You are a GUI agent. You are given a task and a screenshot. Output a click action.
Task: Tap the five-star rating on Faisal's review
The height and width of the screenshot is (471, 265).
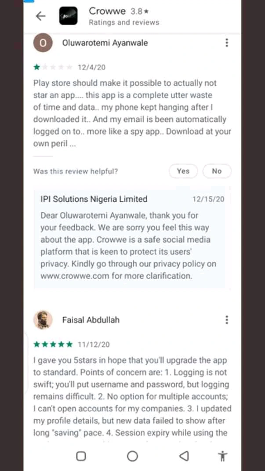pos(53,344)
